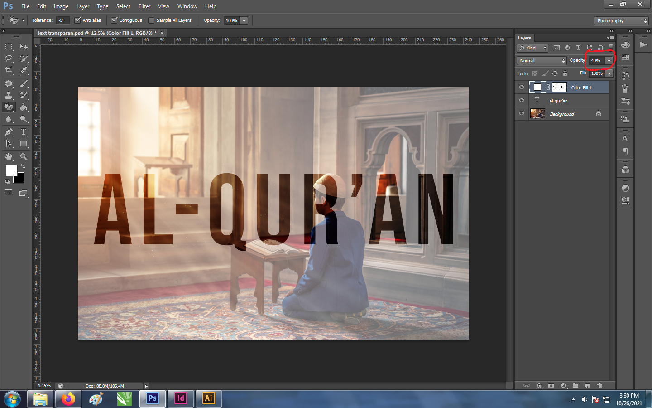Click the Delete layer trash icon
The image size is (652, 408).
599,386
